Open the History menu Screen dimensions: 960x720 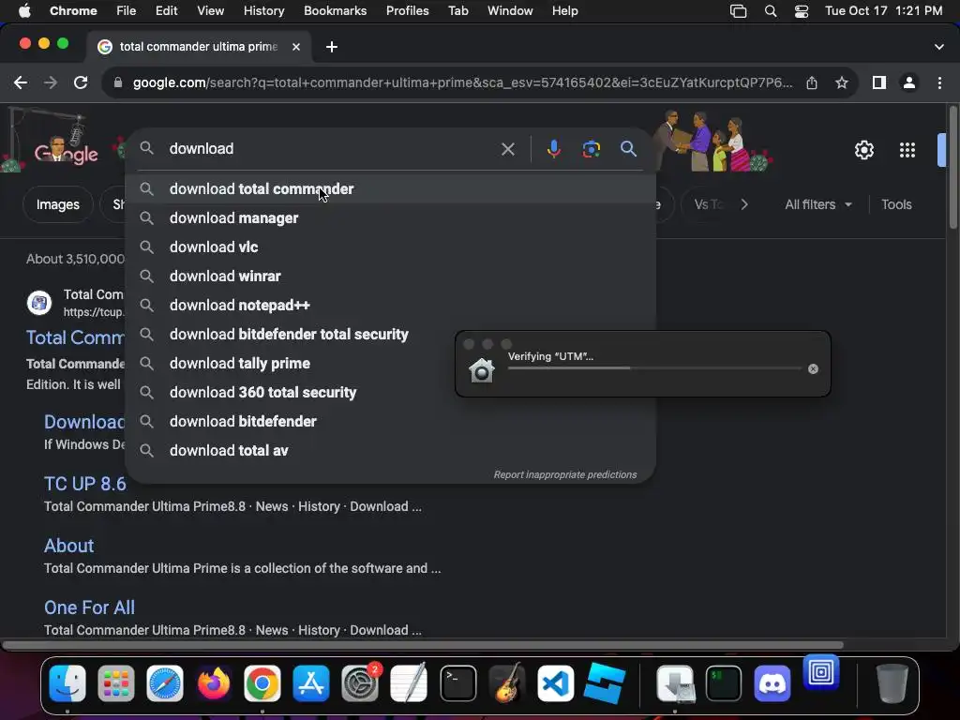tap(263, 11)
